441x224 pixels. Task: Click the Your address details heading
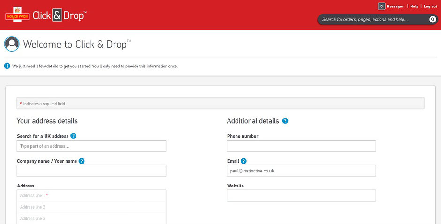(x=47, y=121)
